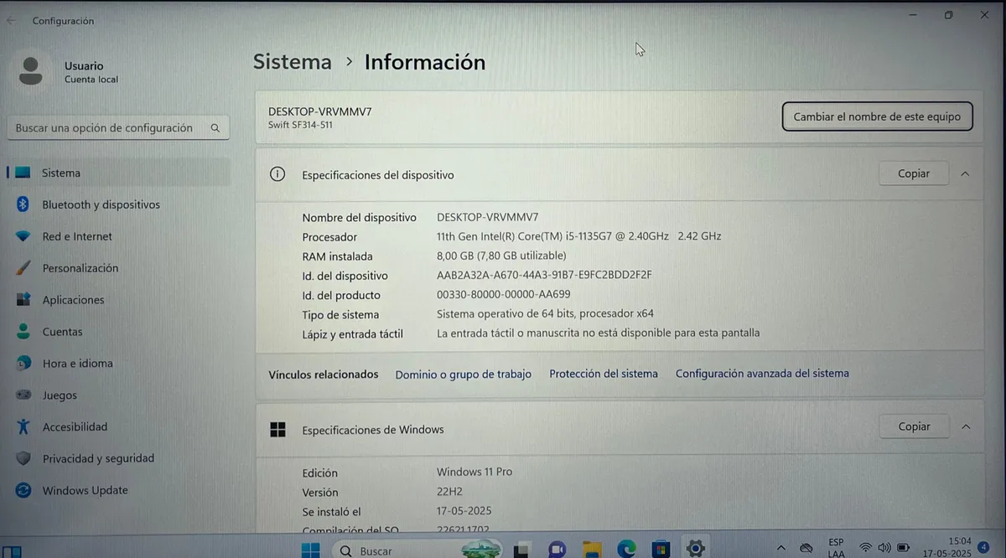Screen dimensions: 1006x558
Task: Open the Protección del sistema link
Action: pos(604,374)
